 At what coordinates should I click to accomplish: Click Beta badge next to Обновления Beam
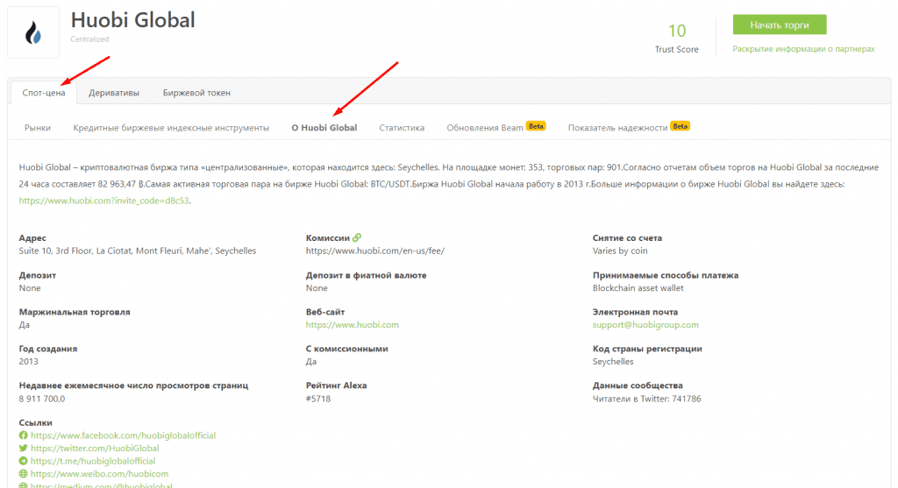point(536,126)
